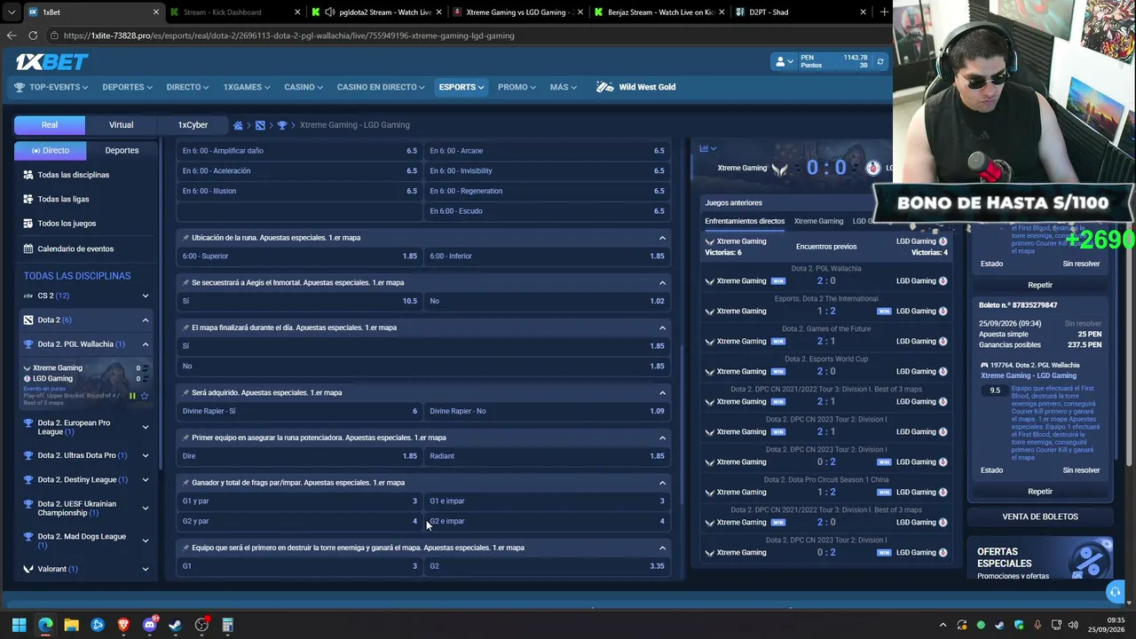Switch to the D2PT - Shad browser tab
Viewport: 1136px width, 639px height.
[x=803, y=12]
